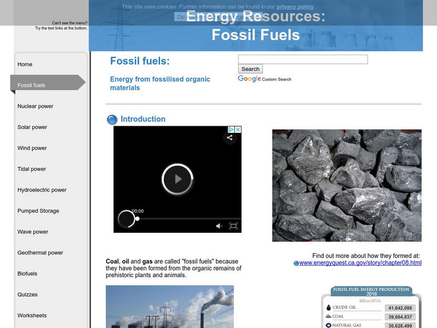The height and width of the screenshot is (328, 437).
Task: Play the video with the center play button
Action: click(178, 179)
